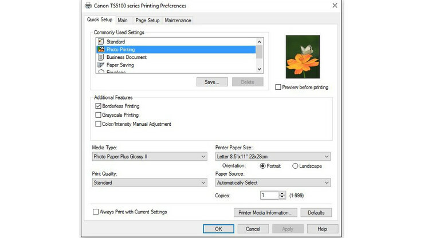Viewport: 424px width, 238px height.
Task: Open the Printer Paper Size dropdown
Action: 273,156
